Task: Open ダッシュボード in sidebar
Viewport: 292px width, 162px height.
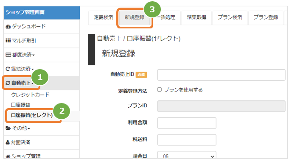Action: 42,27
